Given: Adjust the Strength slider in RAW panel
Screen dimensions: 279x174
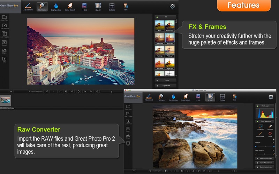Looking at the screenshot, I should 265,147.
